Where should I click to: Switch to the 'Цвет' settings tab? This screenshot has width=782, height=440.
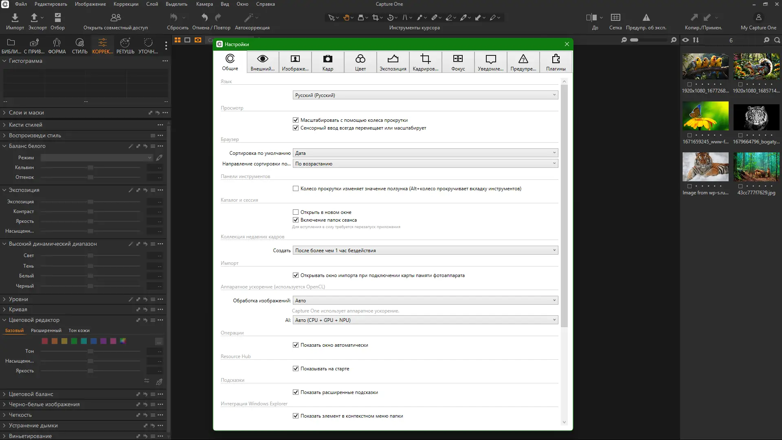pyautogui.click(x=360, y=62)
